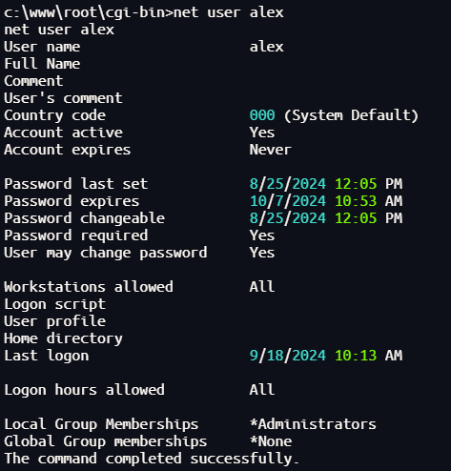Viewport: 451px width, 471px height.
Task: Click the 'All' value for Workstations allowed
Action: pos(262,287)
